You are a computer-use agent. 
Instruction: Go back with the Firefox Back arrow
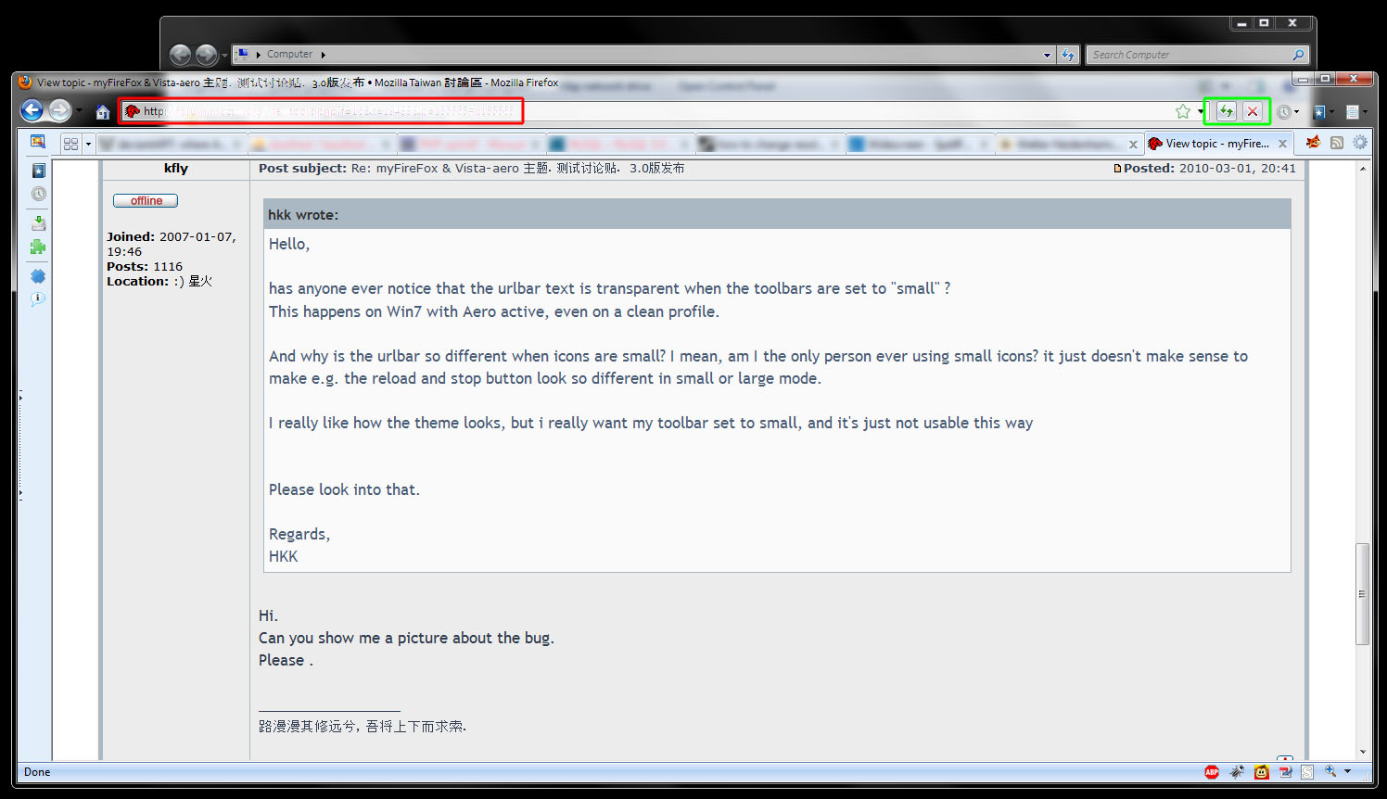click(x=32, y=110)
